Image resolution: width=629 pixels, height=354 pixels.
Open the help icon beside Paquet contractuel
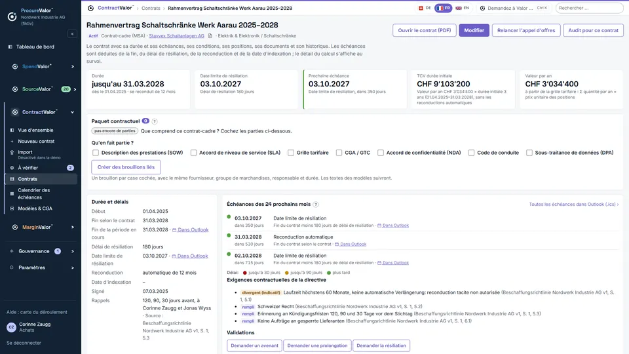point(155,121)
